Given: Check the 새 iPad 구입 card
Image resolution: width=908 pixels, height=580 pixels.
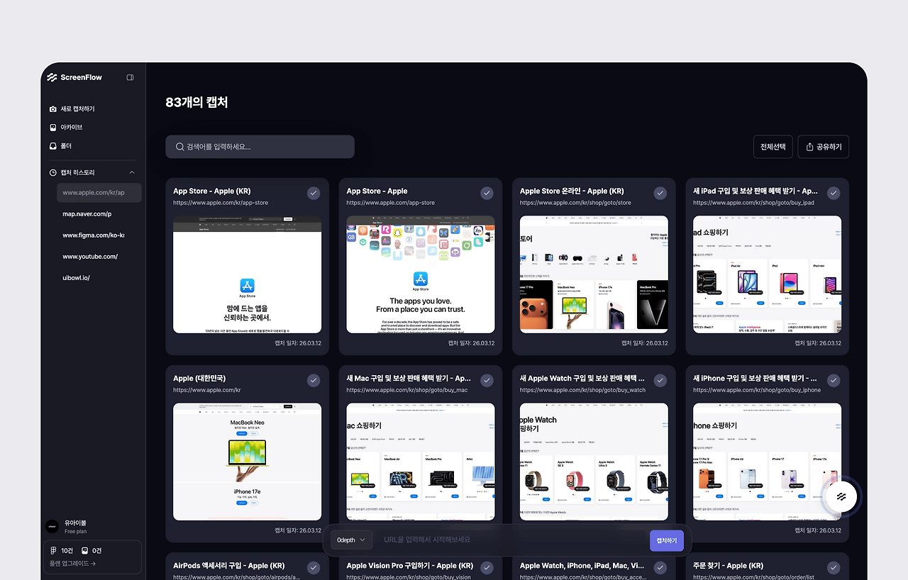Looking at the screenshot, I should [834, 193].
